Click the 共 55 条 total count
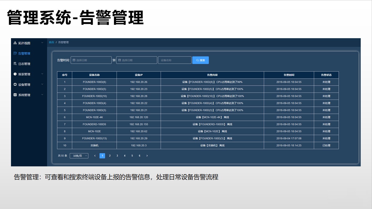 (63, 156)
